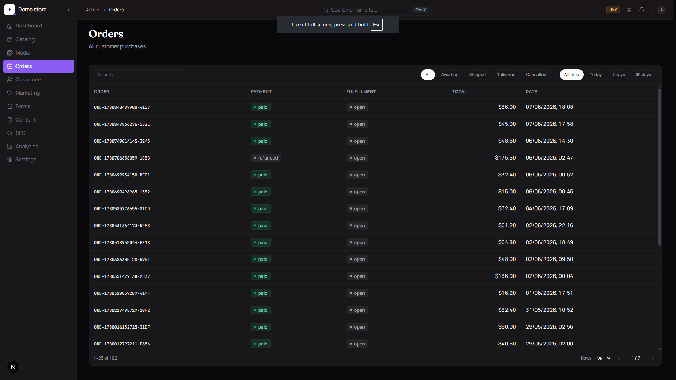This screenshot has height=380, width=676.
Task: Click the Settings gear icon
Action: [10, 160]
